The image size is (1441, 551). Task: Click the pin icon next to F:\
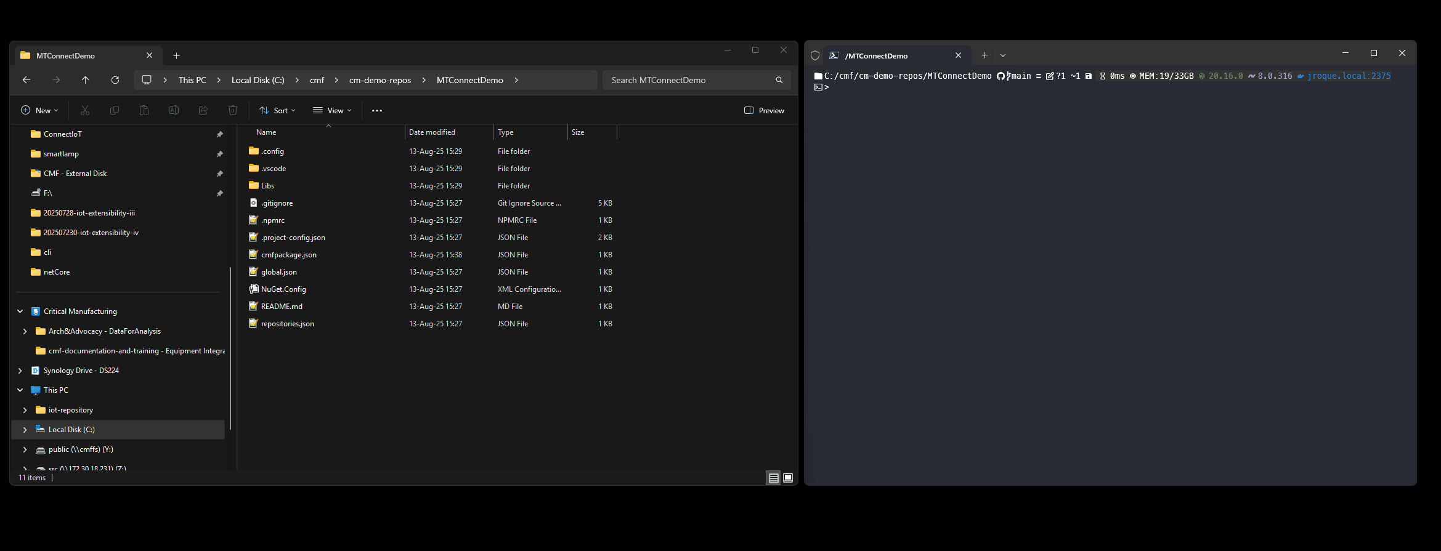(219, 193)
